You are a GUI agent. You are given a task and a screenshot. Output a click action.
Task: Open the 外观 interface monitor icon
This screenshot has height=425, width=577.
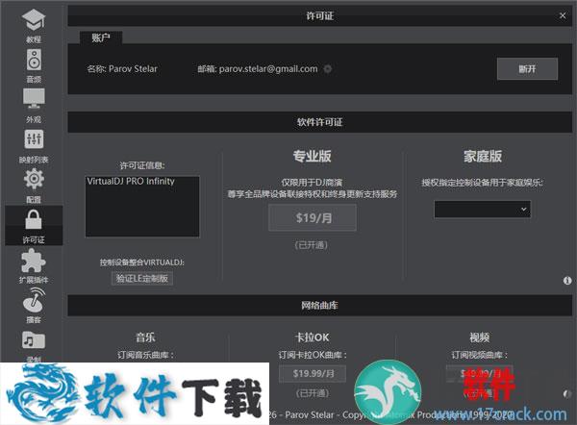coord(34,106)
